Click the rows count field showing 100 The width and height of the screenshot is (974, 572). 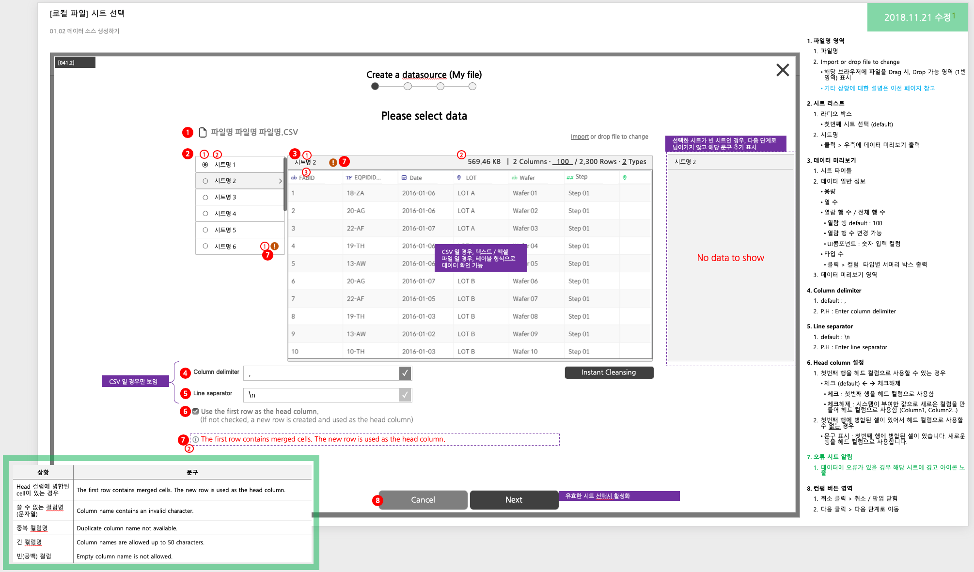[x=563, y=162]
